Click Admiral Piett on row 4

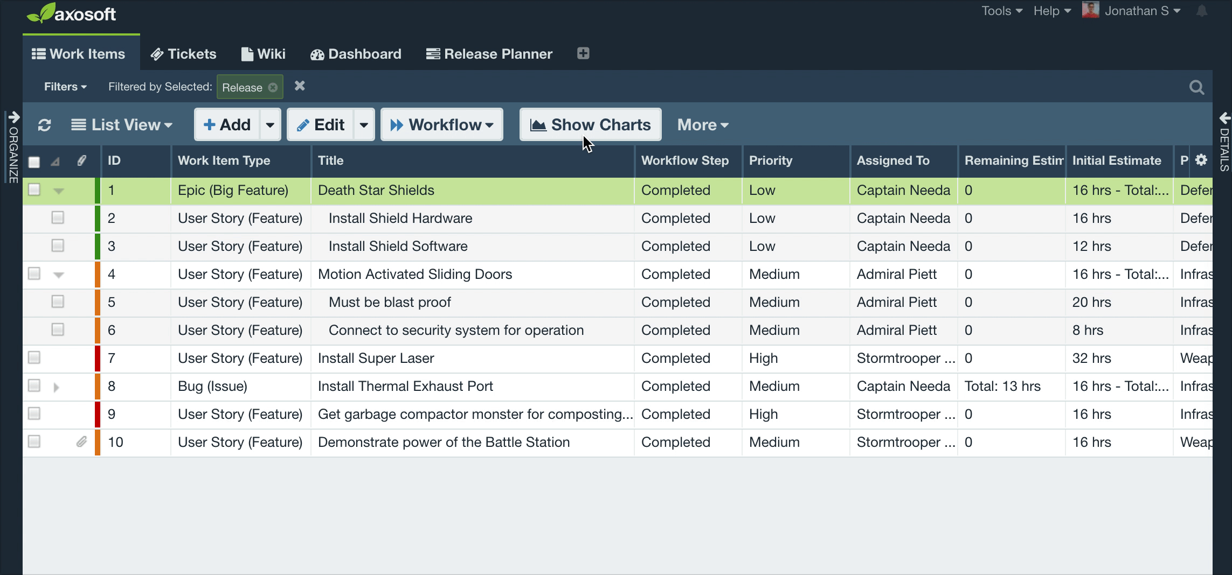pyautogui.click(x=897, y=274)
